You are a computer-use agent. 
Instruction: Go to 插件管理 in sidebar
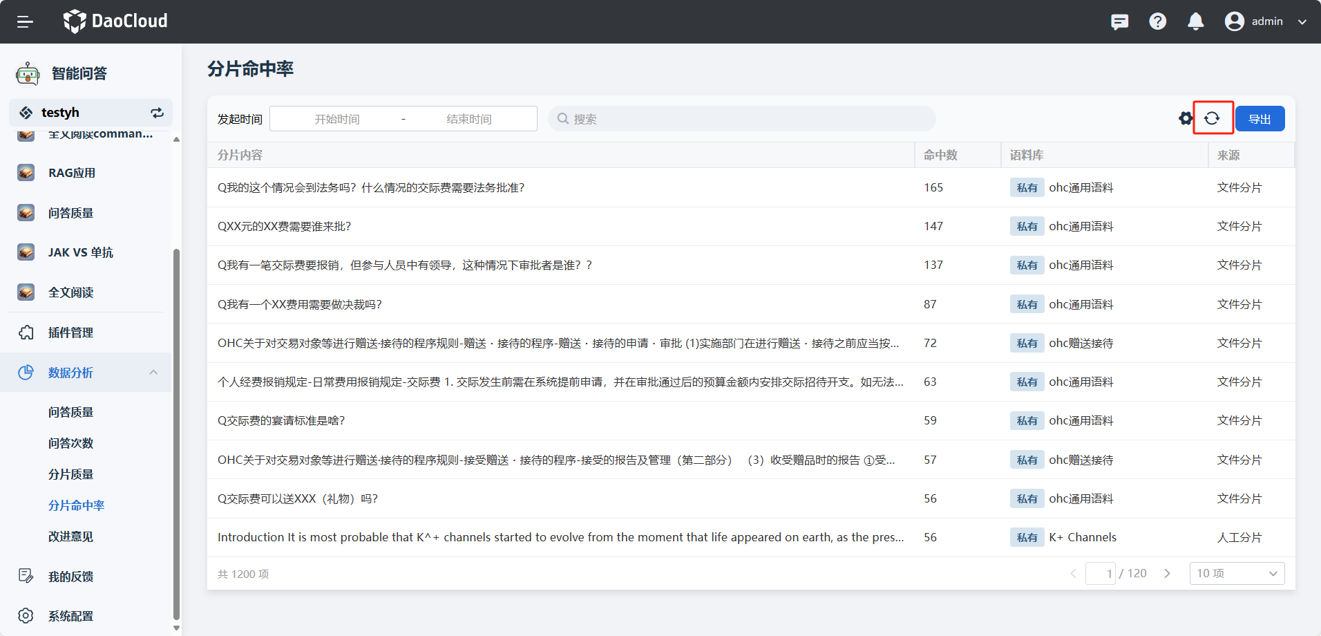[70, 333]
